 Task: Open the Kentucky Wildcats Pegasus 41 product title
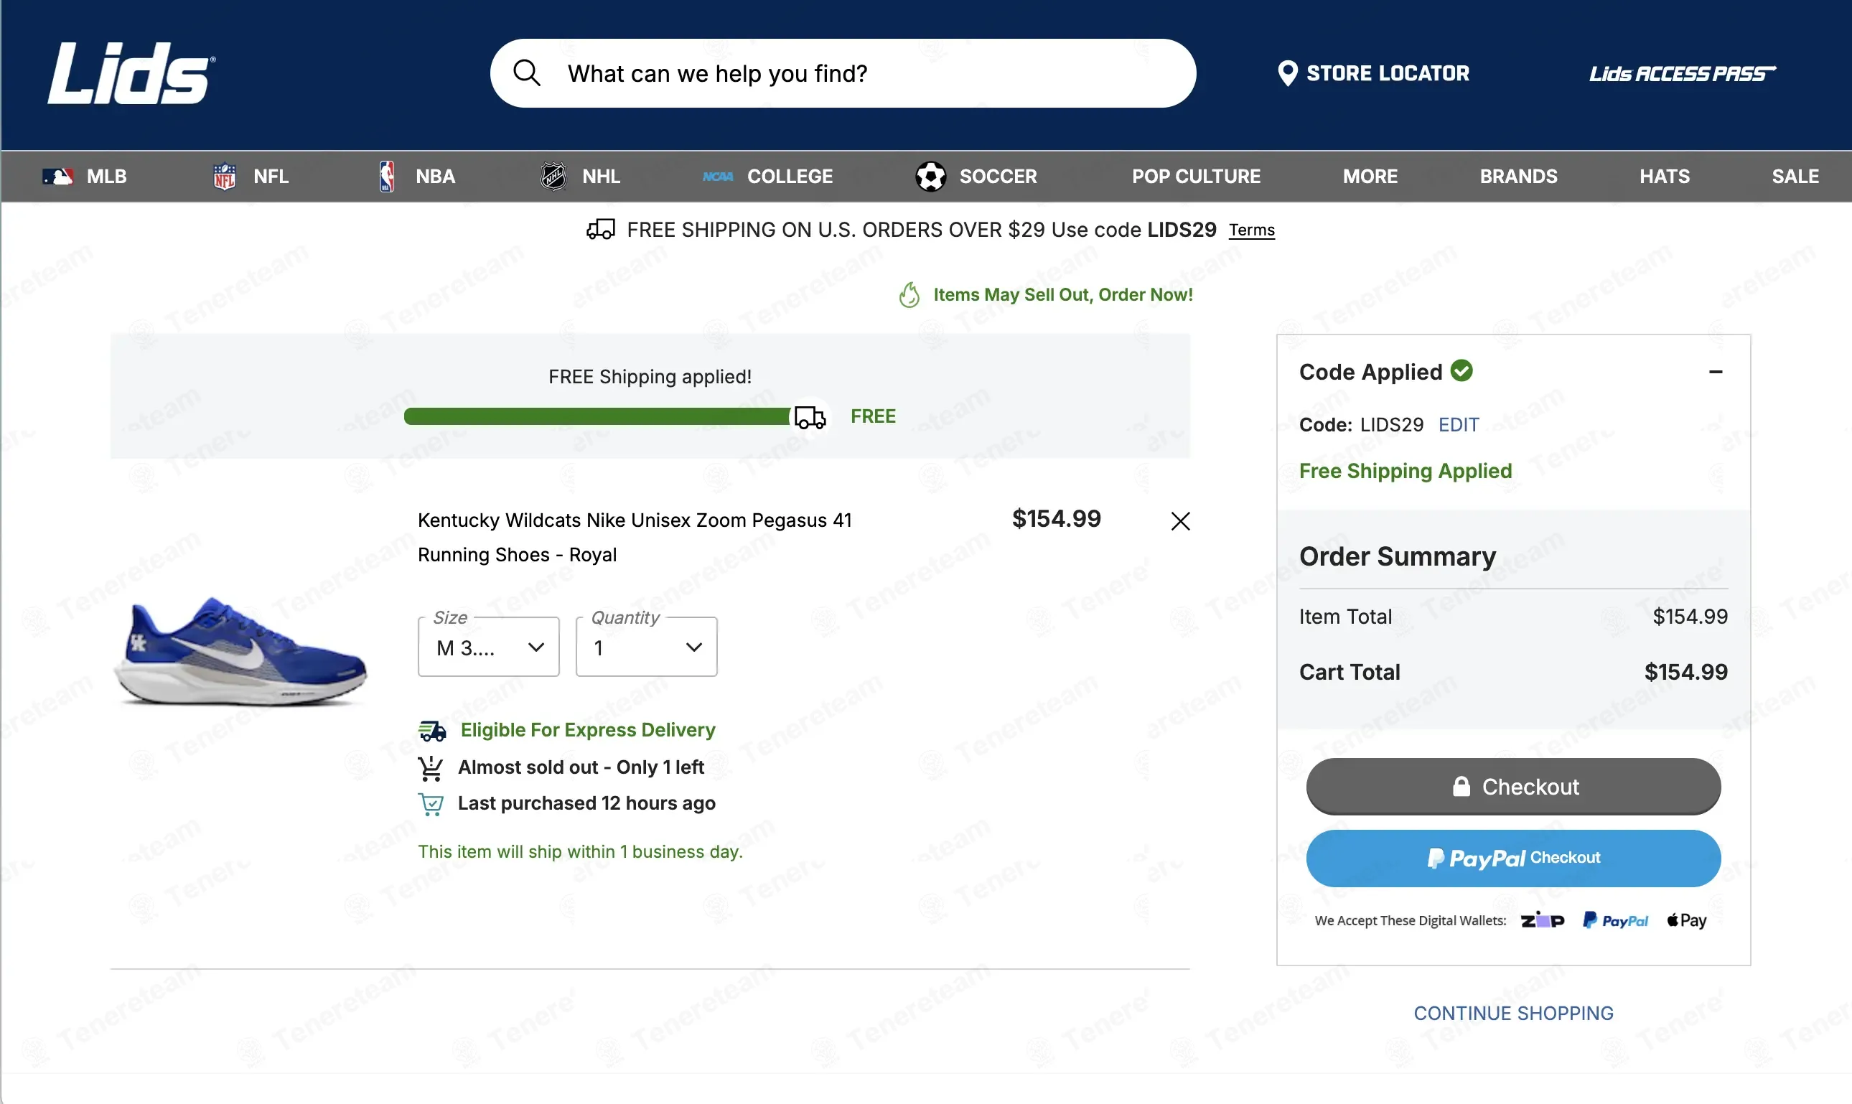pos(635,537)
